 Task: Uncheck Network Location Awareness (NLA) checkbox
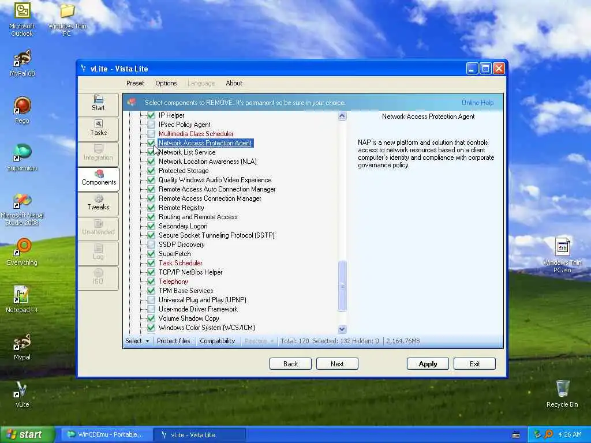(151, 162)
